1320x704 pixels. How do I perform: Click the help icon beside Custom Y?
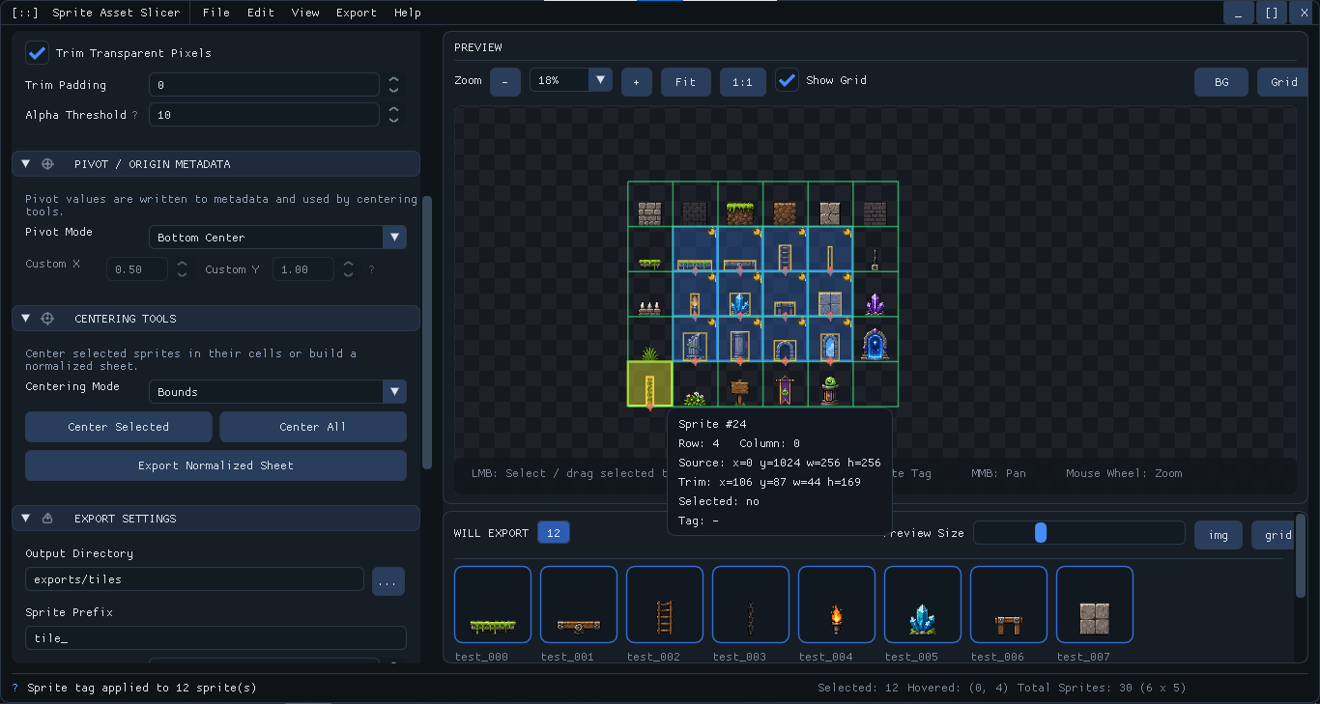pos(371,269)
